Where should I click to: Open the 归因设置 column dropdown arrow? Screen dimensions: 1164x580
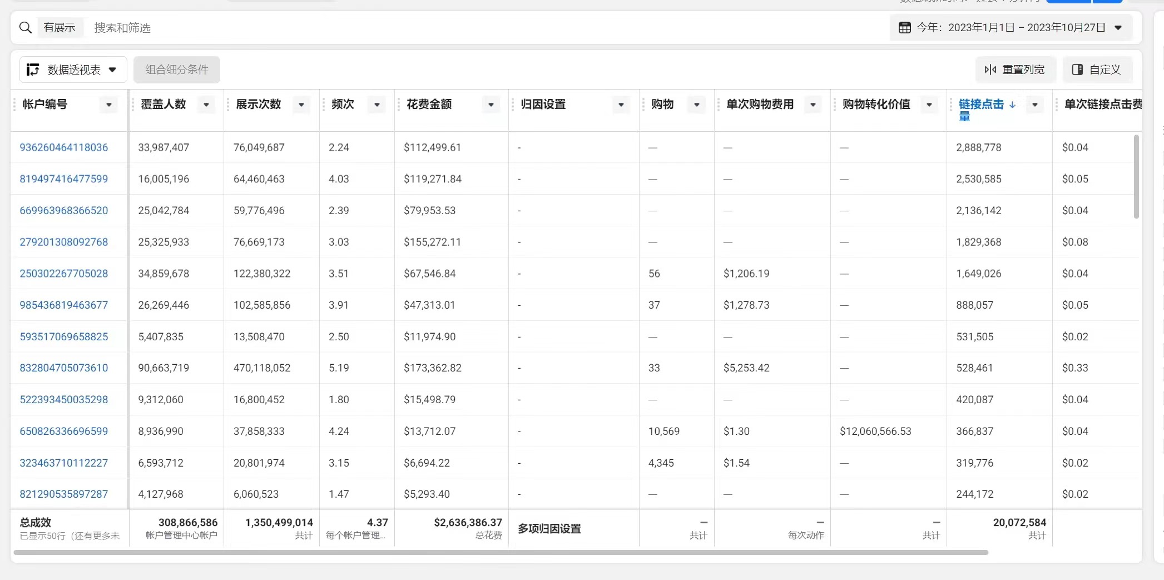click(x=621, y=105)
